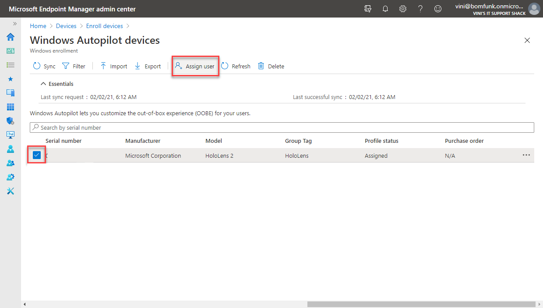Click the Sync toolbar button
The height and width of the screenshot is (308, 543).
(x=44, y=66)
